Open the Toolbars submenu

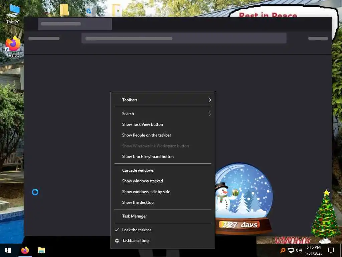pyautogui.click(x=163, y=100)
